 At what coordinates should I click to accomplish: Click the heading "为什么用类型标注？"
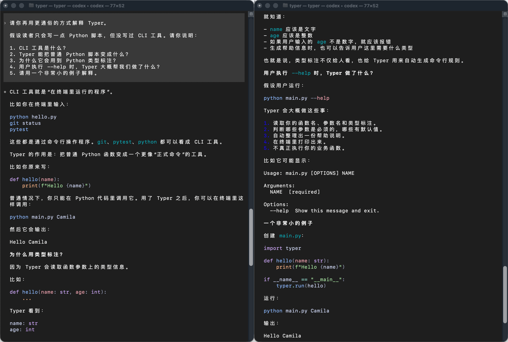[x=37, y=254]
